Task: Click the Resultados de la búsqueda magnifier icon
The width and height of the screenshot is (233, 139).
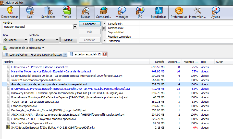Action: coord(5,48)
